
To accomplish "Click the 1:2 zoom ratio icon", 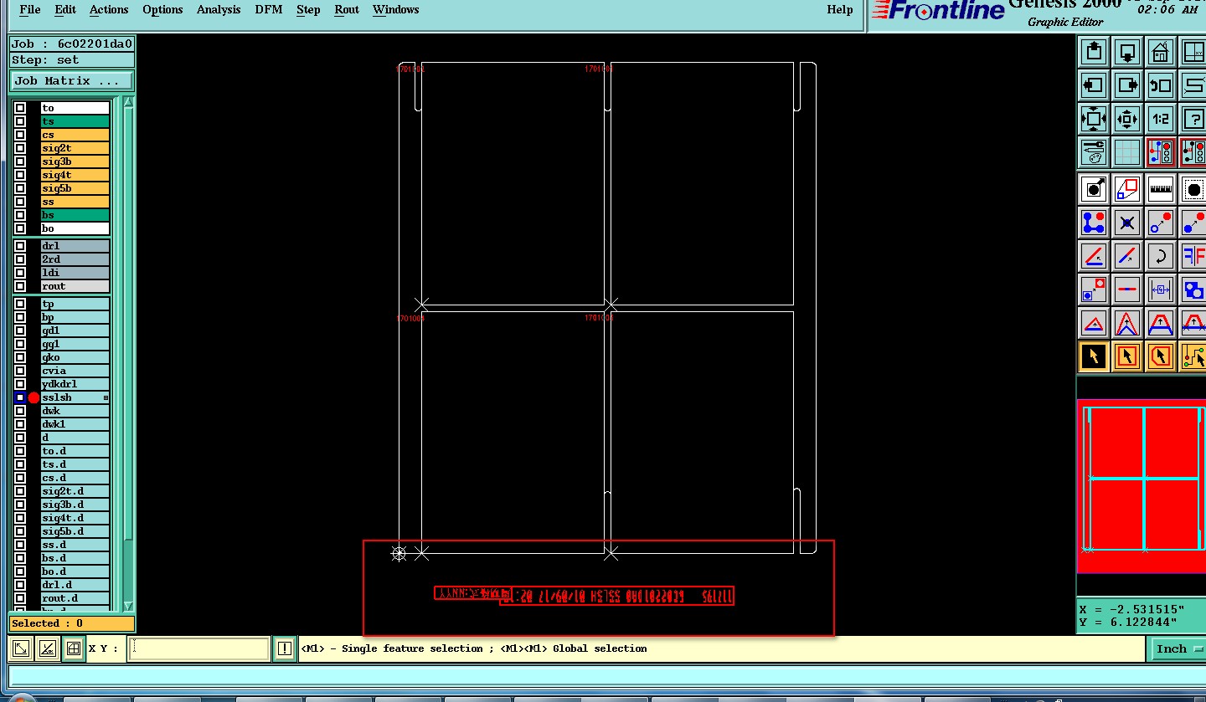I will point(1160,119).
